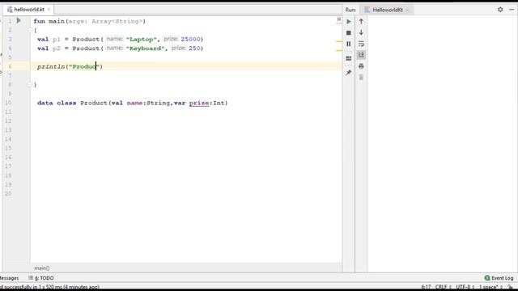The width and height of the screenshot is (518, 291).
Task: Click the fold end marker on line 8
Action: coord(30,84)
